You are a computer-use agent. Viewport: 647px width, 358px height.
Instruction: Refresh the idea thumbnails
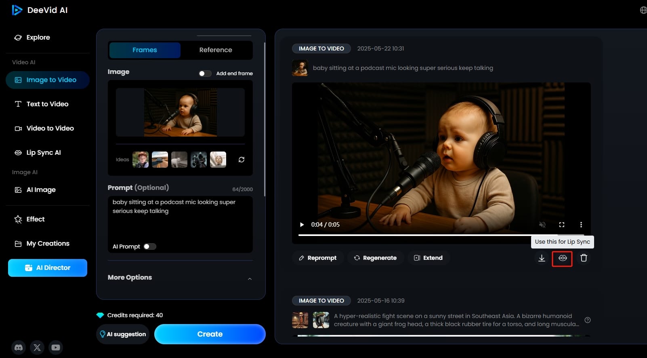pyautogui.click(x=242, y=160)
